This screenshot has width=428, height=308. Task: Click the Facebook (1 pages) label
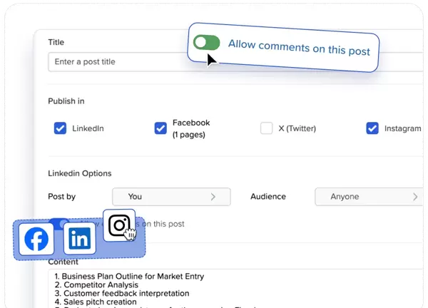click(x=191, y=128)
